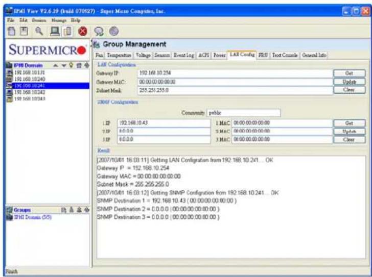The image size is (372, 277).
Task: Click the 'Subnet Mask = 255.255.255.0' result line
Action: [x=133, y=185]
